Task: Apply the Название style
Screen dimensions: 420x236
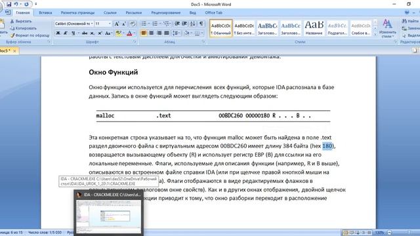Action: 314,28
